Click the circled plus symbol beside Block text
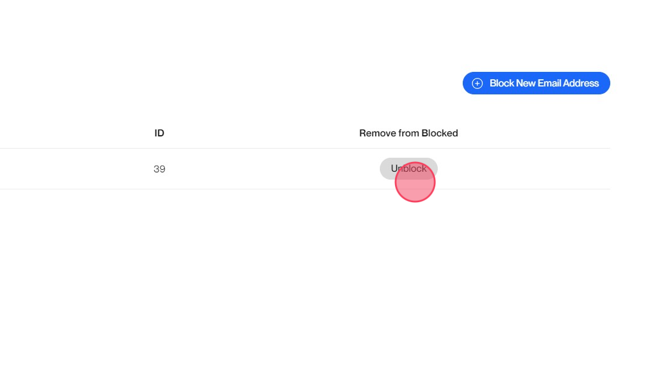The width and height of the screenshot is (656, 366). point(477,83)
